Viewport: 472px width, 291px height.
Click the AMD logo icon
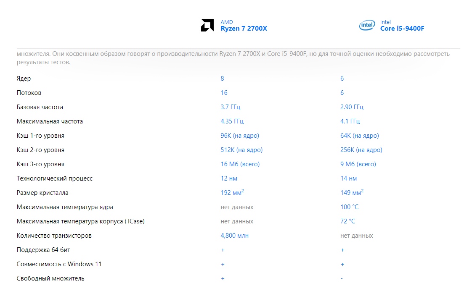(x=207, y=26)
